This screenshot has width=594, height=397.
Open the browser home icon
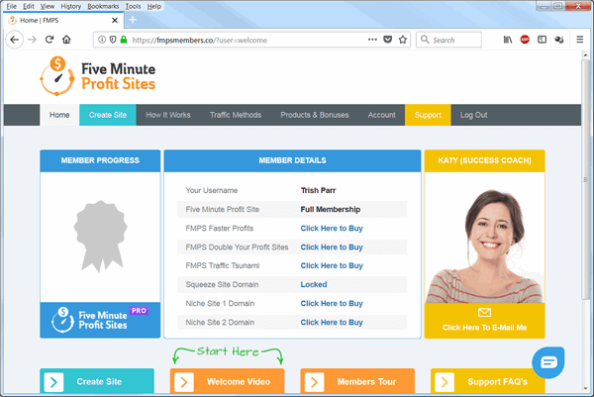(x=66, y=40)
